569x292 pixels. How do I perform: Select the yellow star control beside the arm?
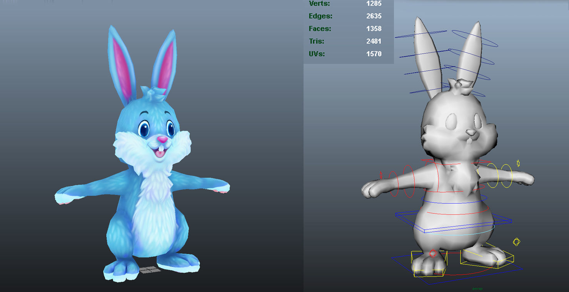518,163
